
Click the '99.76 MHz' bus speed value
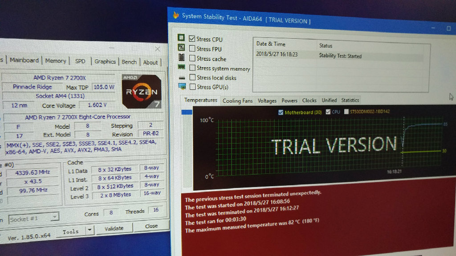pos(33,190)
